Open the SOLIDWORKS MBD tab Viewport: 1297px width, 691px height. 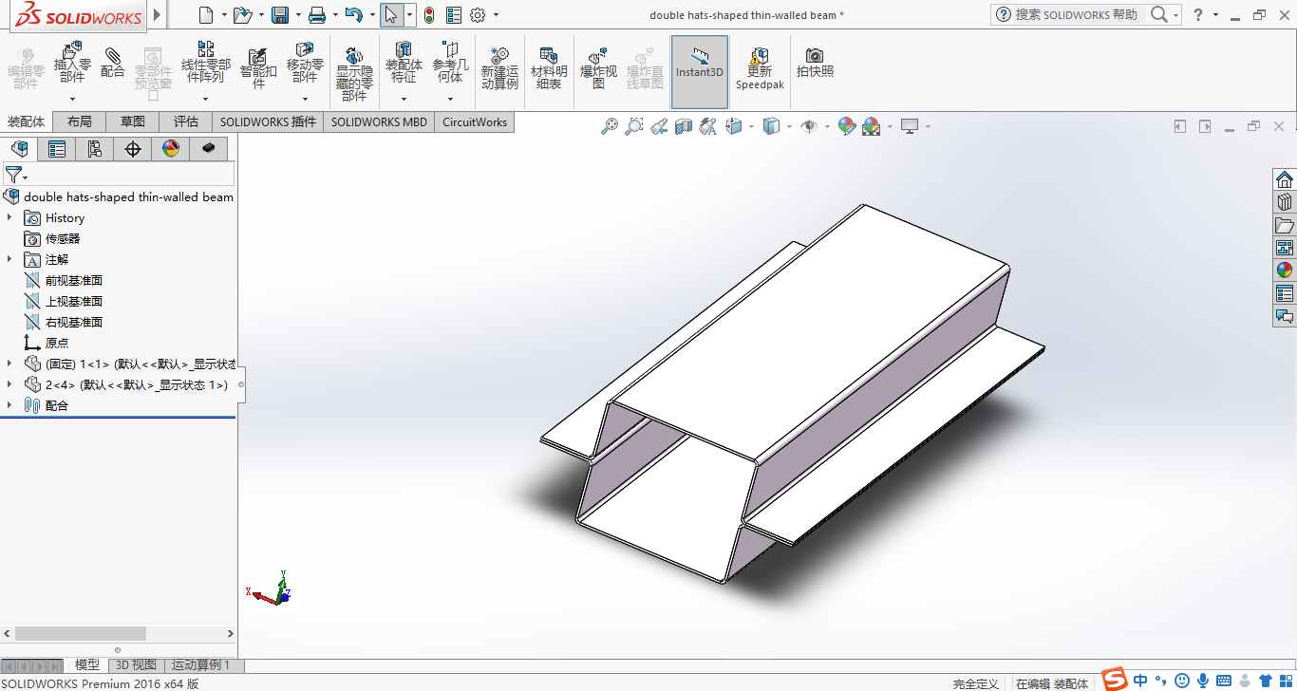pos(379,121)
